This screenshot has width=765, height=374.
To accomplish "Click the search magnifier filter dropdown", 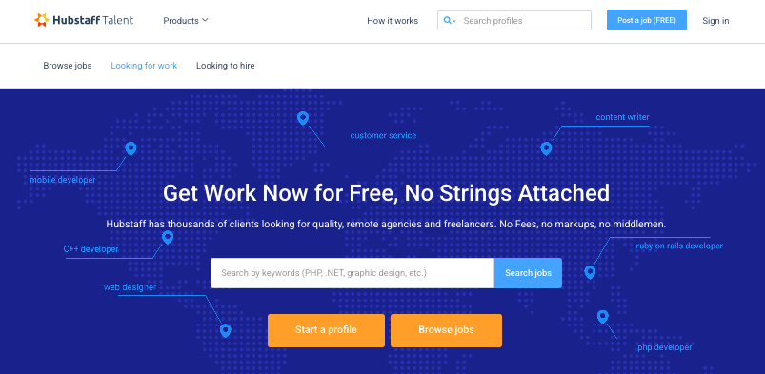I will [450, 21].
